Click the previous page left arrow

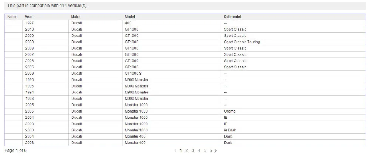(x=175, y=150)
